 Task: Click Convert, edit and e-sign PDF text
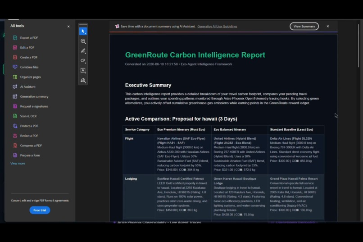coord(40,201)
